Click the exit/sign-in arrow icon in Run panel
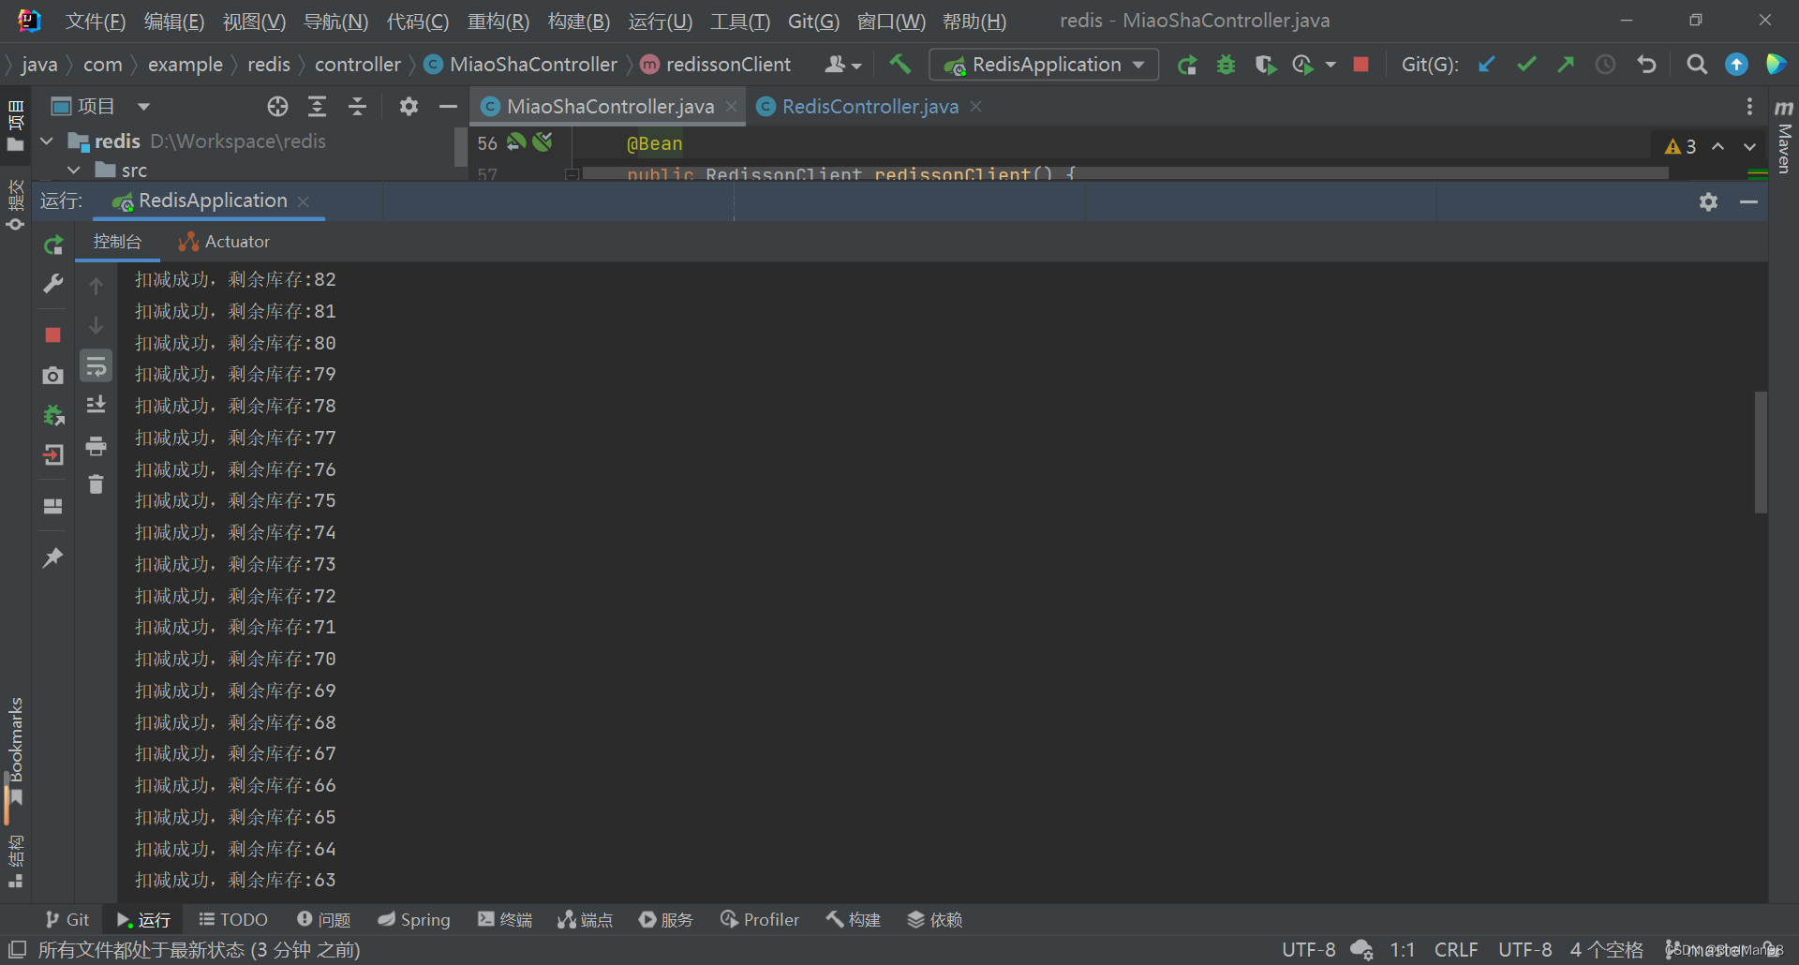Screen dimensions: 1799x965 coord(53,455)
